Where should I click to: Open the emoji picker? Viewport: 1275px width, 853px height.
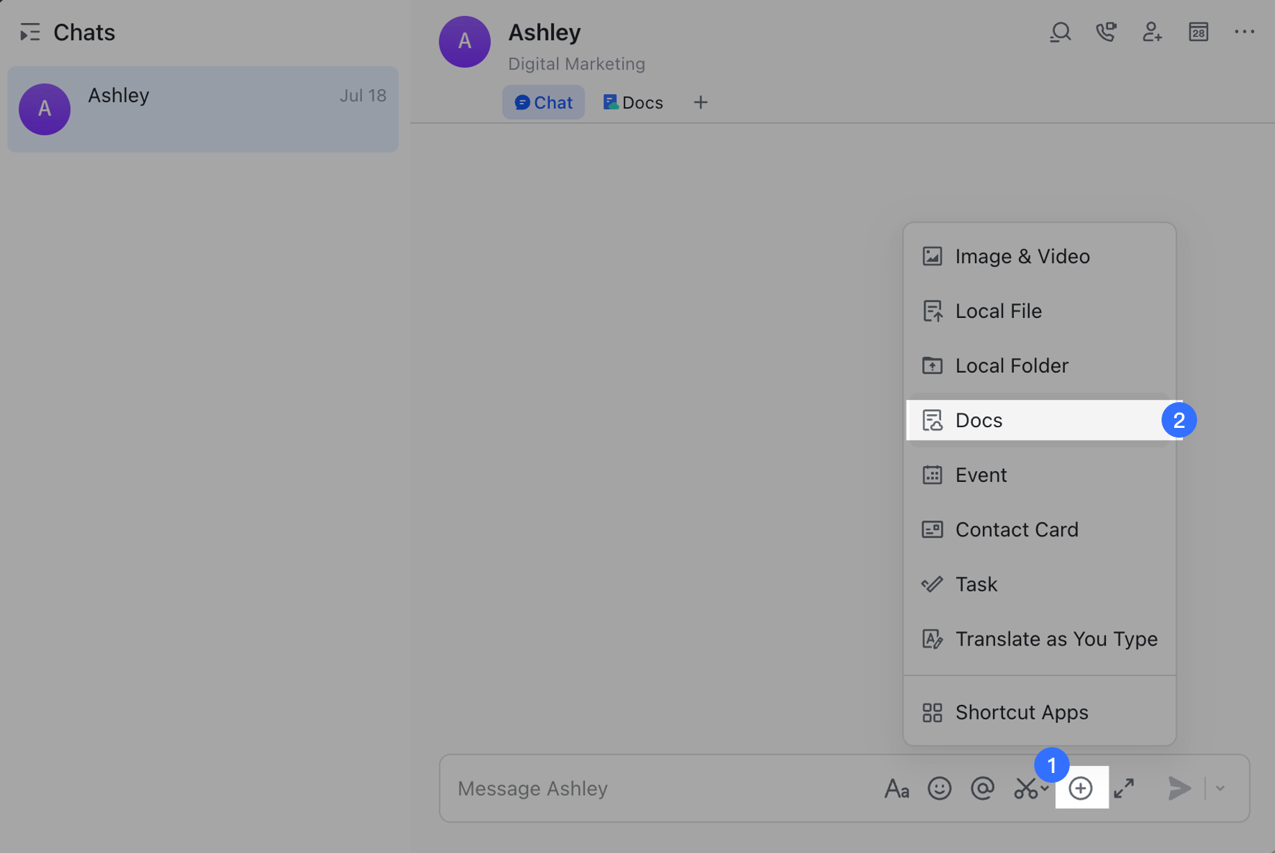click(x=939, y=788)
